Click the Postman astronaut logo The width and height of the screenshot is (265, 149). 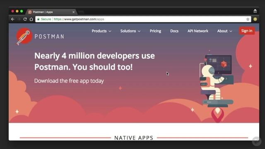click(x=24, y=36)
